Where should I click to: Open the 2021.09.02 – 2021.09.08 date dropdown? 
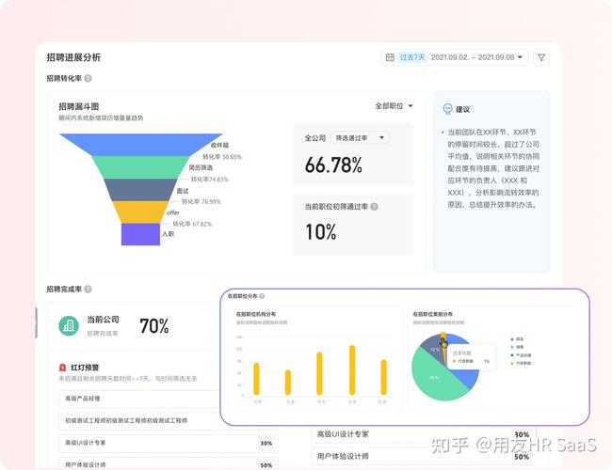[x=476, y=57]
